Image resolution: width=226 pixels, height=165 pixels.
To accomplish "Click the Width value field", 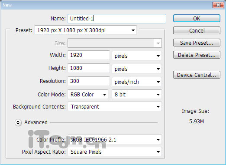I will click(89, 55).
